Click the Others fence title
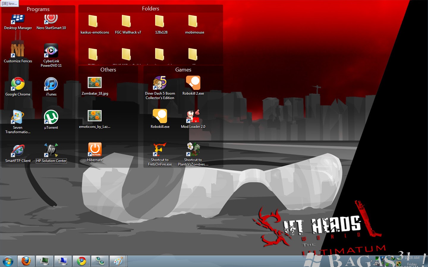This screenshot has width=428, height=267. tap(108, 70)
